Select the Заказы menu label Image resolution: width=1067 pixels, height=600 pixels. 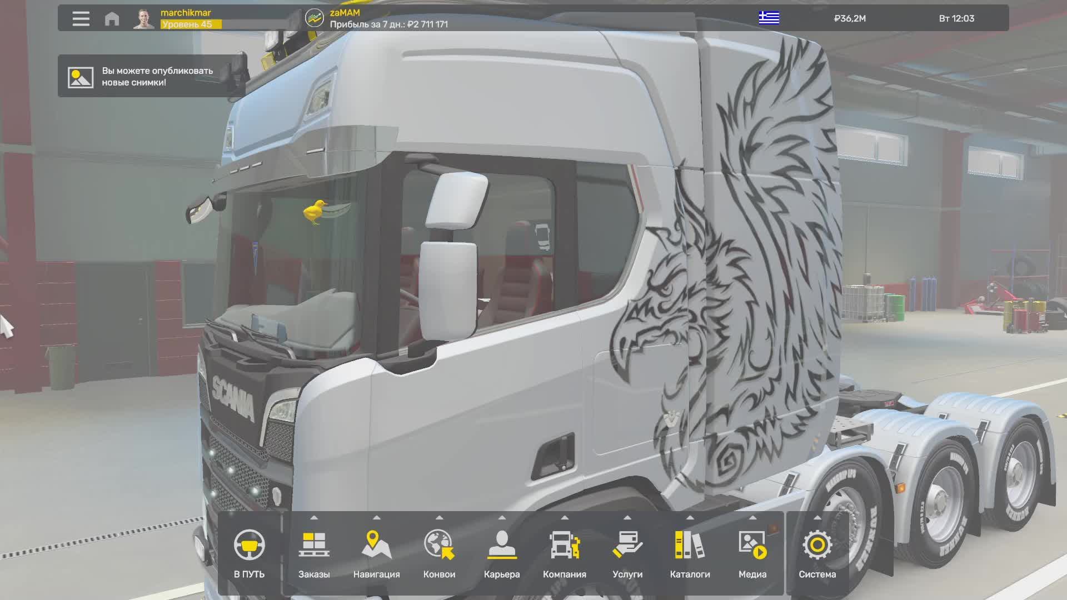(x=314, y=574)
